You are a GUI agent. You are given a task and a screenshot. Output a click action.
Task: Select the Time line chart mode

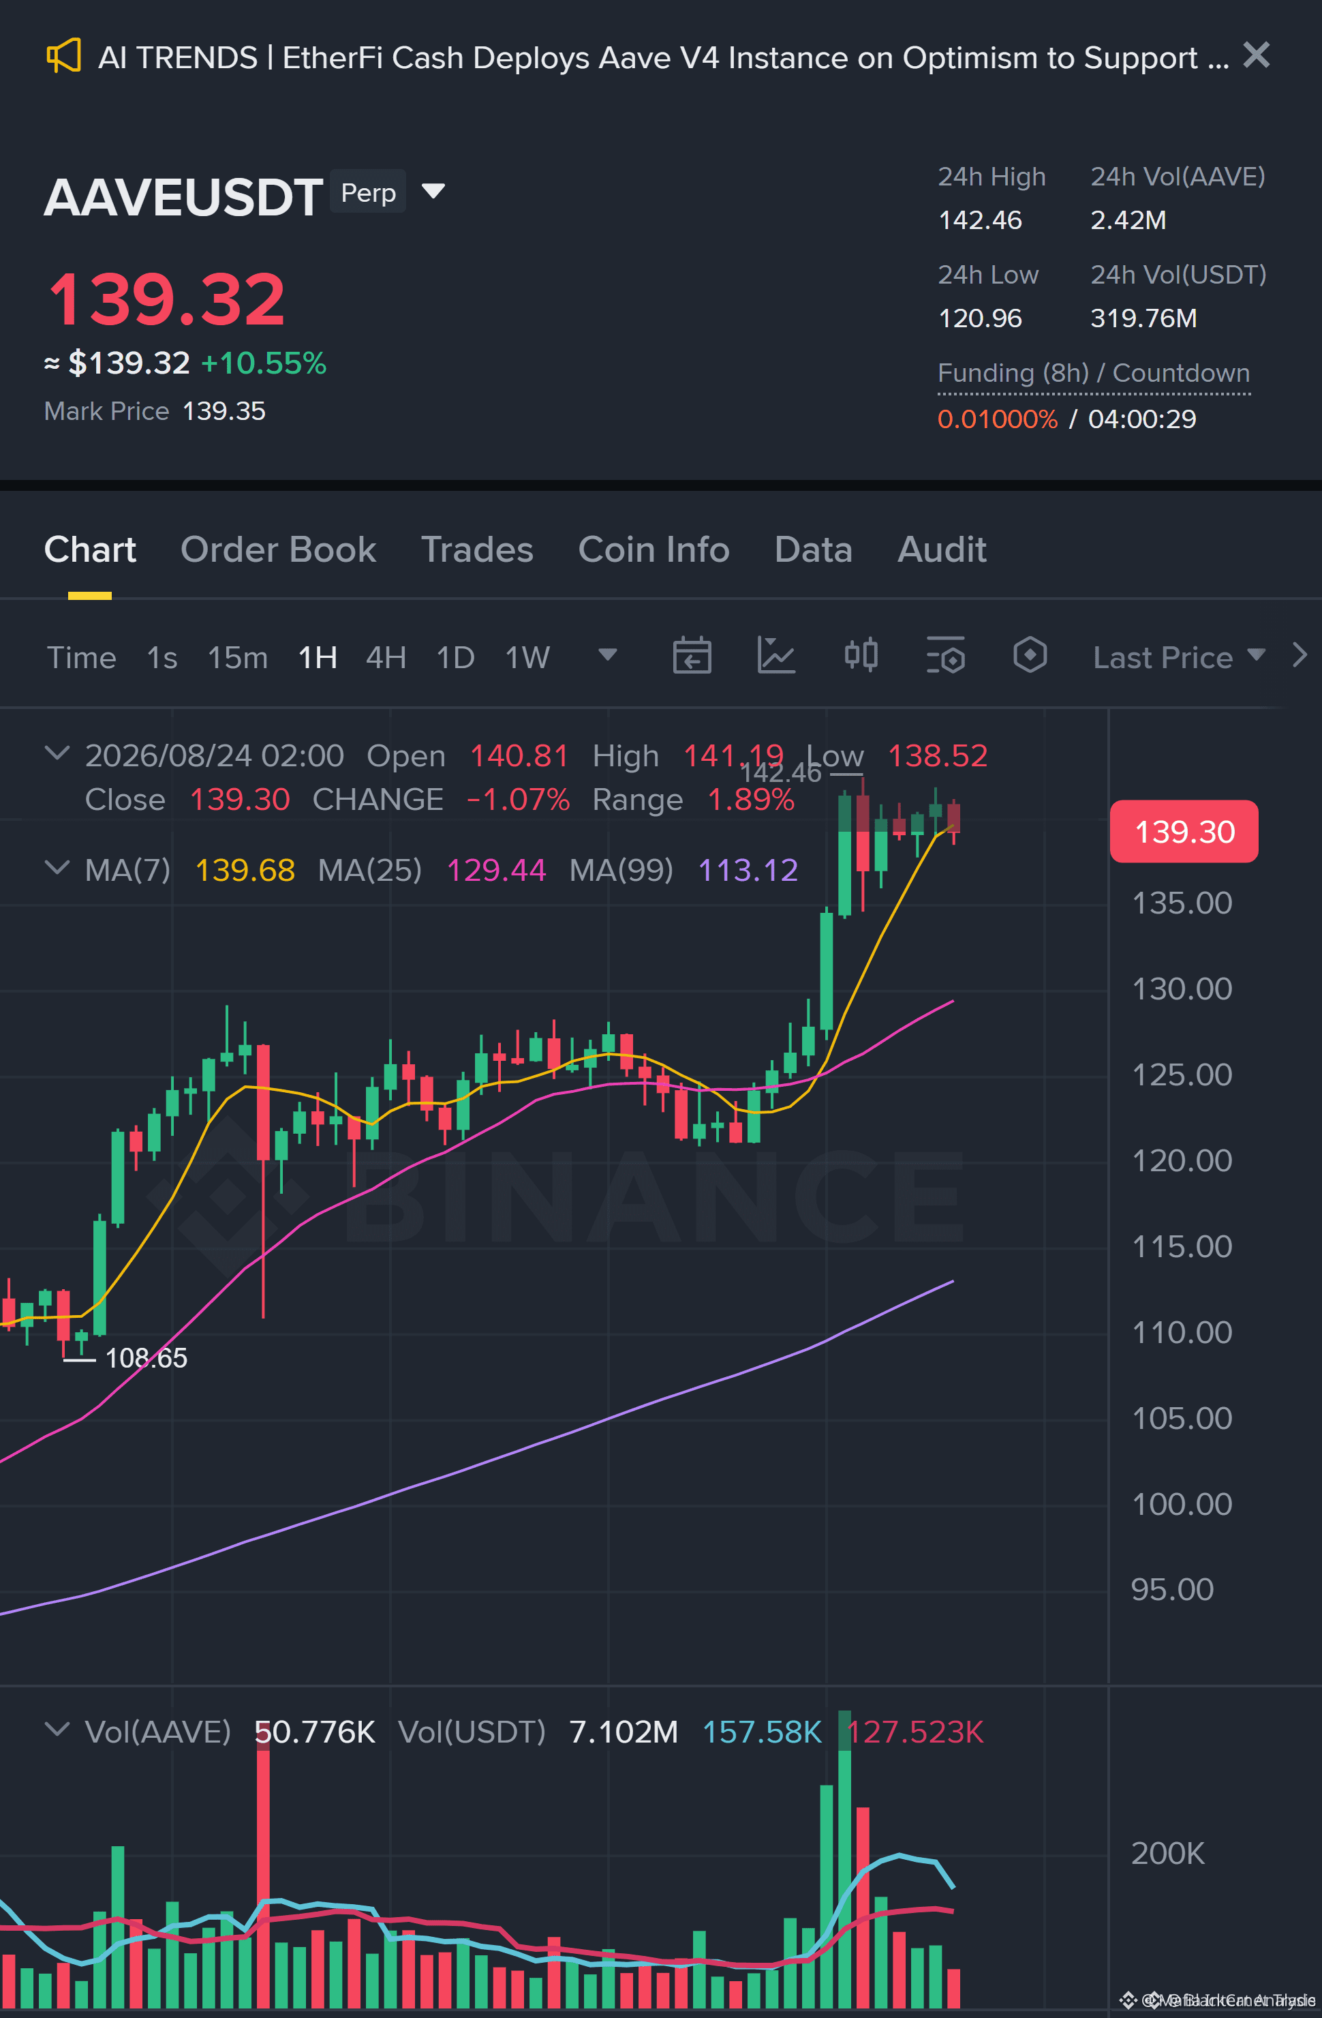[x=81, y=657]
